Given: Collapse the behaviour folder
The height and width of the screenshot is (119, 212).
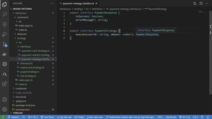Looking at the screenshot, I should pyautogui.click(x=21, y=13).
